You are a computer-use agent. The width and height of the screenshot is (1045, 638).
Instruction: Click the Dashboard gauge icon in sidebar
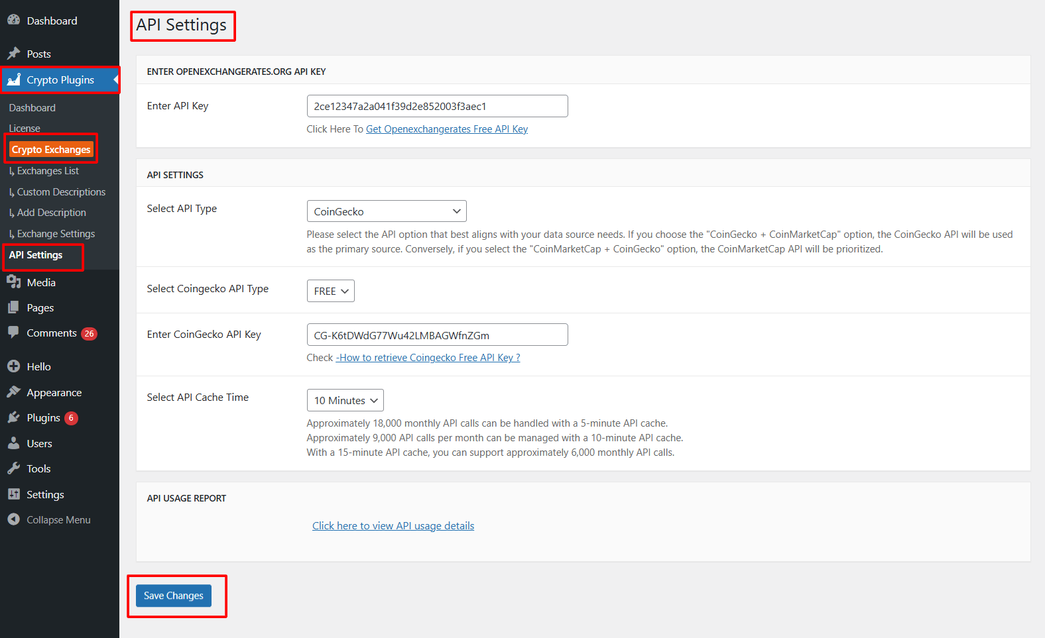coord(13,21)
